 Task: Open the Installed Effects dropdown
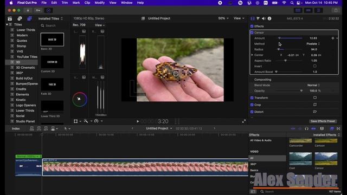326,135
